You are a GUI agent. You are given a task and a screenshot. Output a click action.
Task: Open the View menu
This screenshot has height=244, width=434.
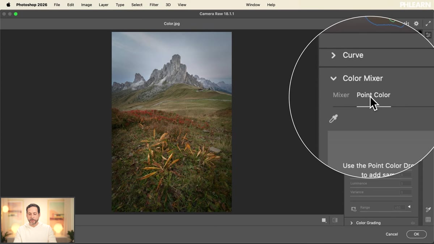point(182,5)
